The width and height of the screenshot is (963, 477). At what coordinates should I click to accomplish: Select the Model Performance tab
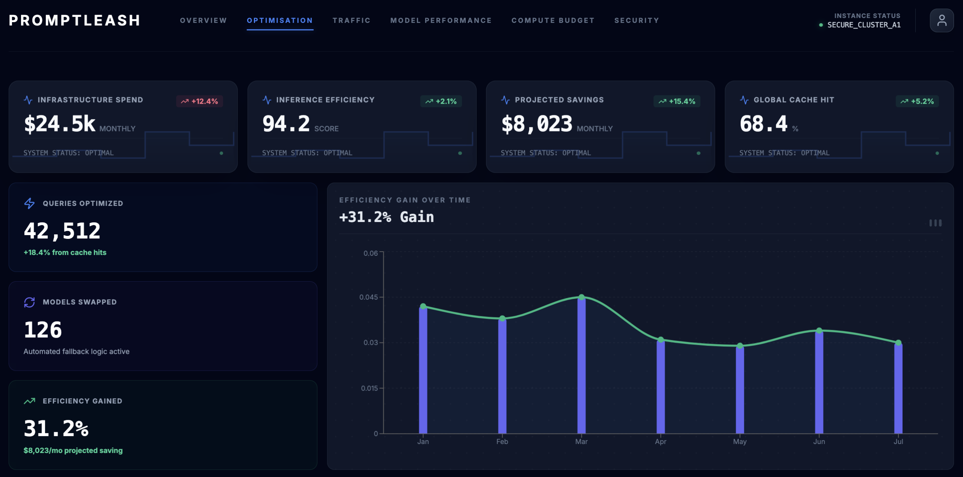440,20
